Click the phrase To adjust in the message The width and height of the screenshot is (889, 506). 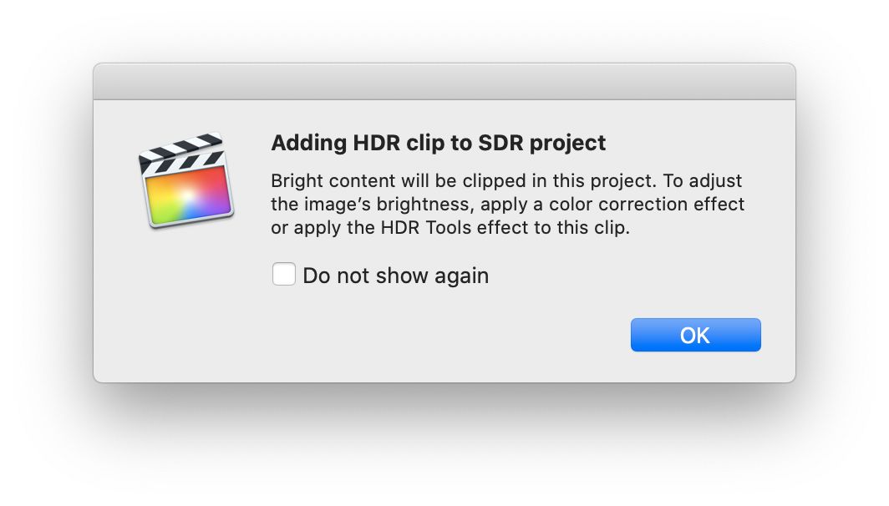click(x=703, y=181)
